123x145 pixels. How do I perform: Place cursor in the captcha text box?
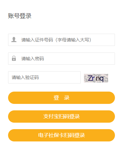pyautogui.click(x=44, y=77)
